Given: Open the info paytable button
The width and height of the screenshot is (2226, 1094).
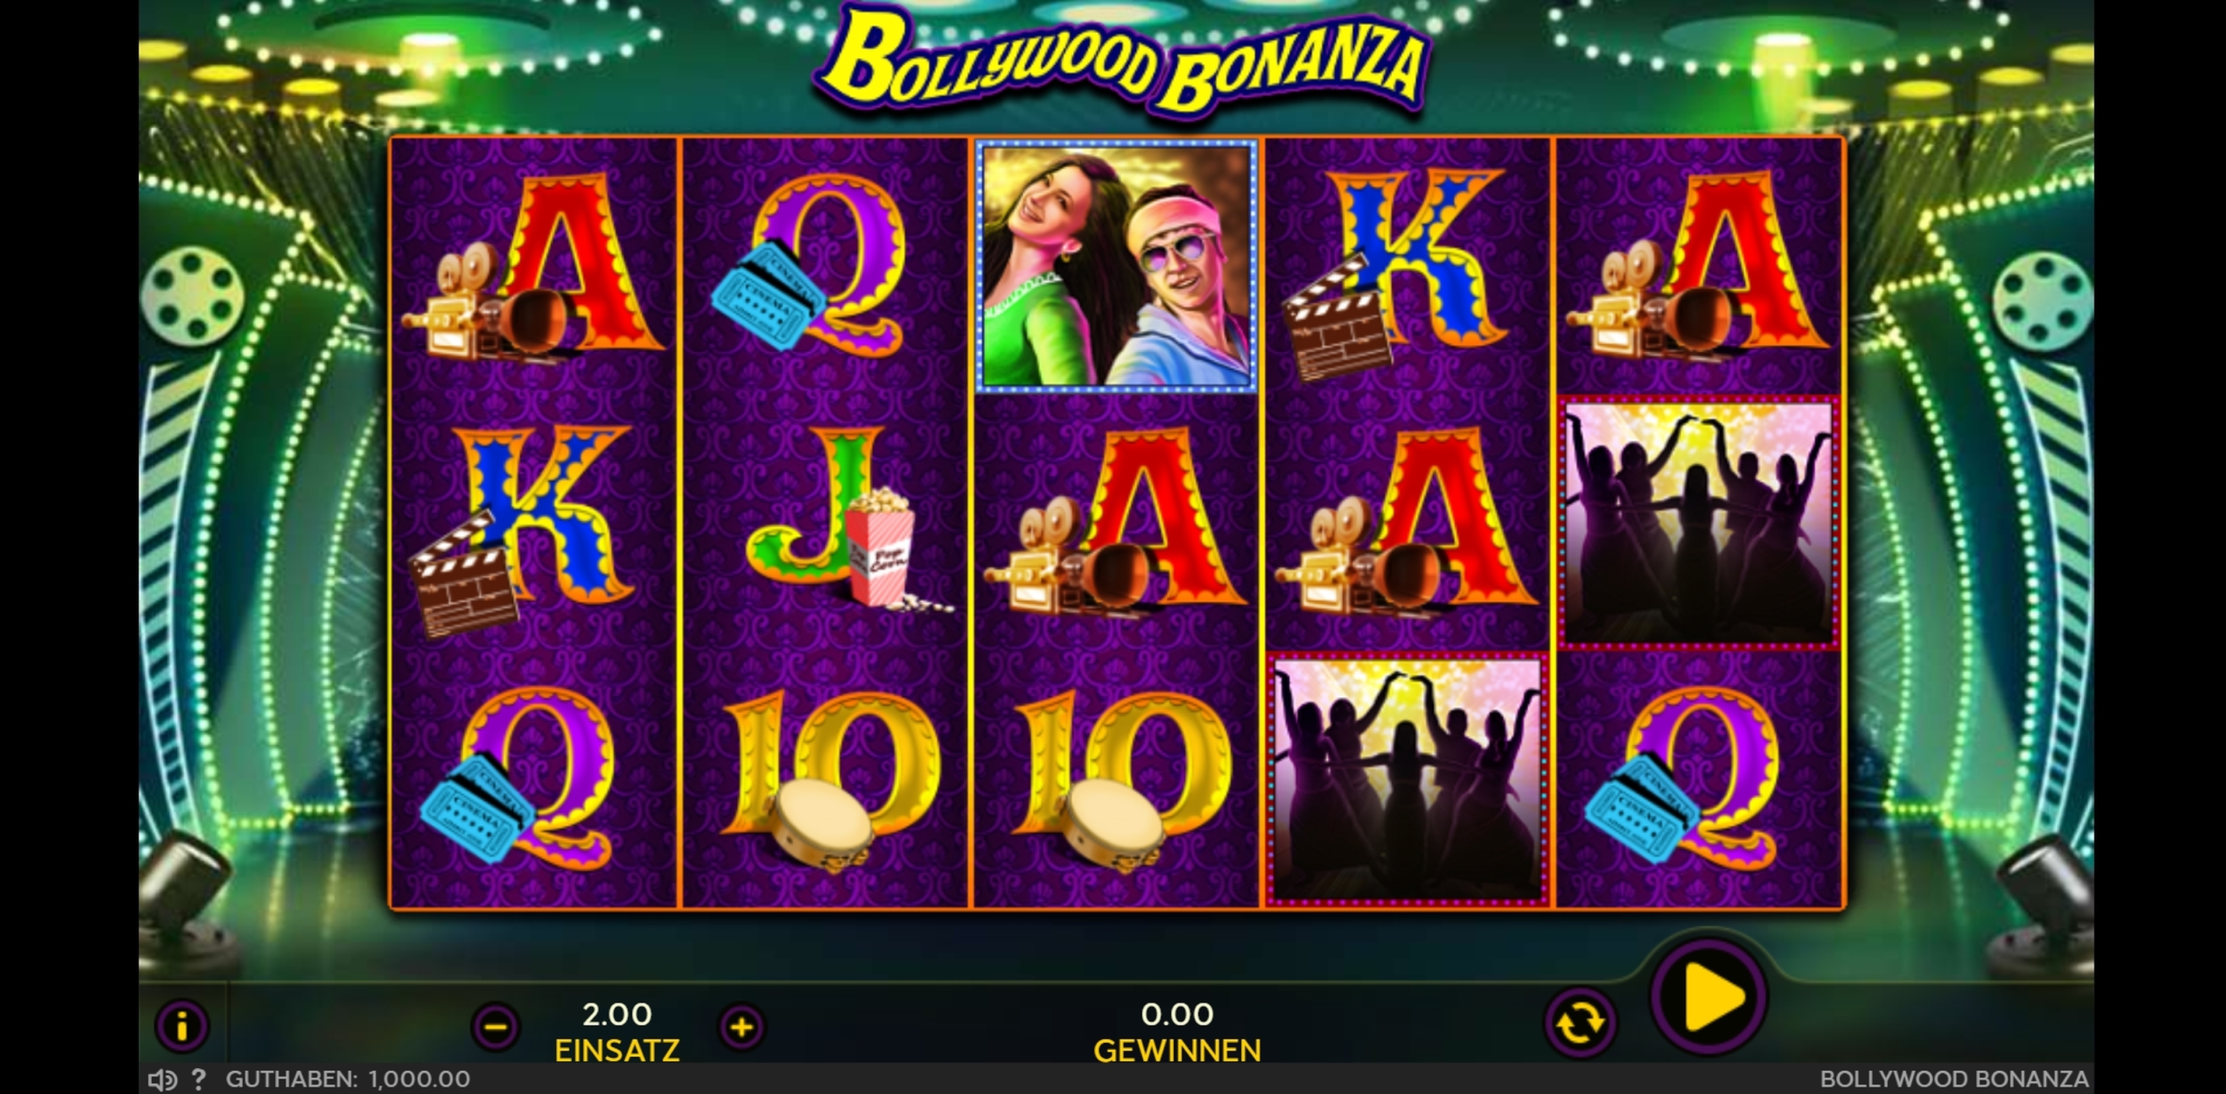Looking at the screenshot, I should (181, 1026).
